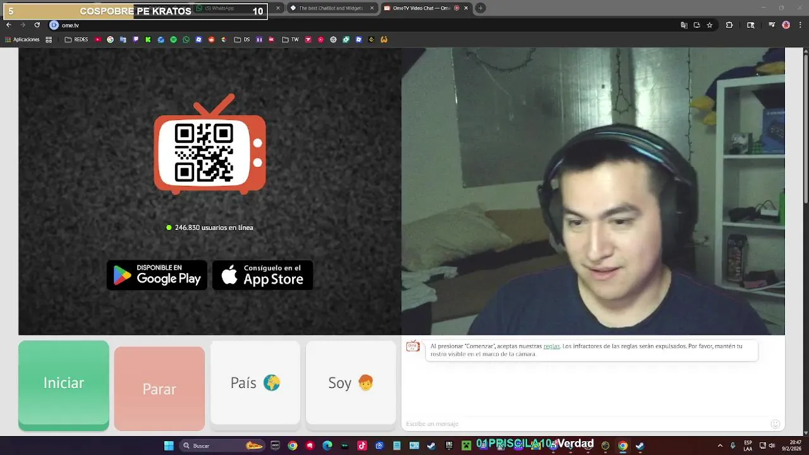Image resolution: width=809 pixels, height=455 pixels.
Task: Open the browser extensions puzzle icon
Action: tap(729, 25)
